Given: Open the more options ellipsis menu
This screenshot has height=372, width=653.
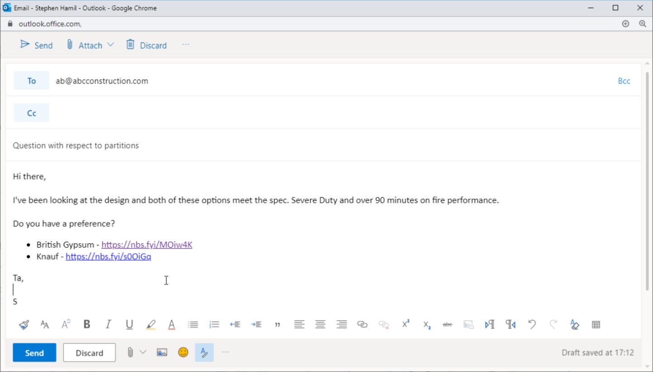Looking at the screenshot, I should 185,44.
